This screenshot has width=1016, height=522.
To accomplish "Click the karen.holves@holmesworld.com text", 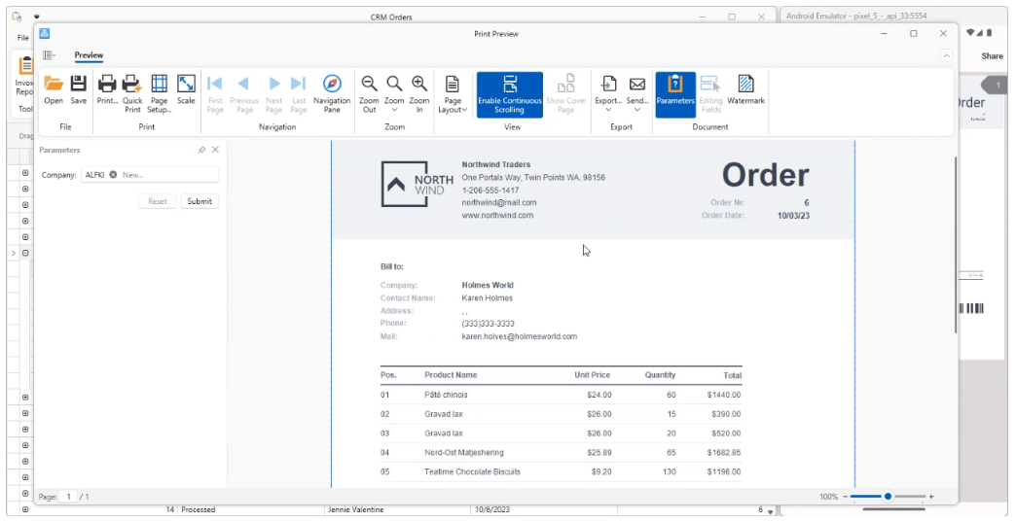I will point(519,336).
